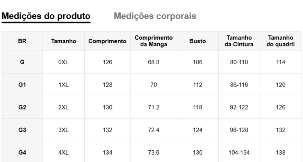Click the Tamanho do quadril header
Screen dimensions: 303x162
point(280,41)
